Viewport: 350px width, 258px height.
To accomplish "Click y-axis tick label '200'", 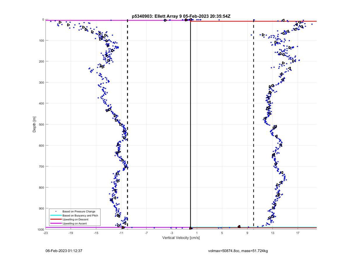I will click(41, 61).
